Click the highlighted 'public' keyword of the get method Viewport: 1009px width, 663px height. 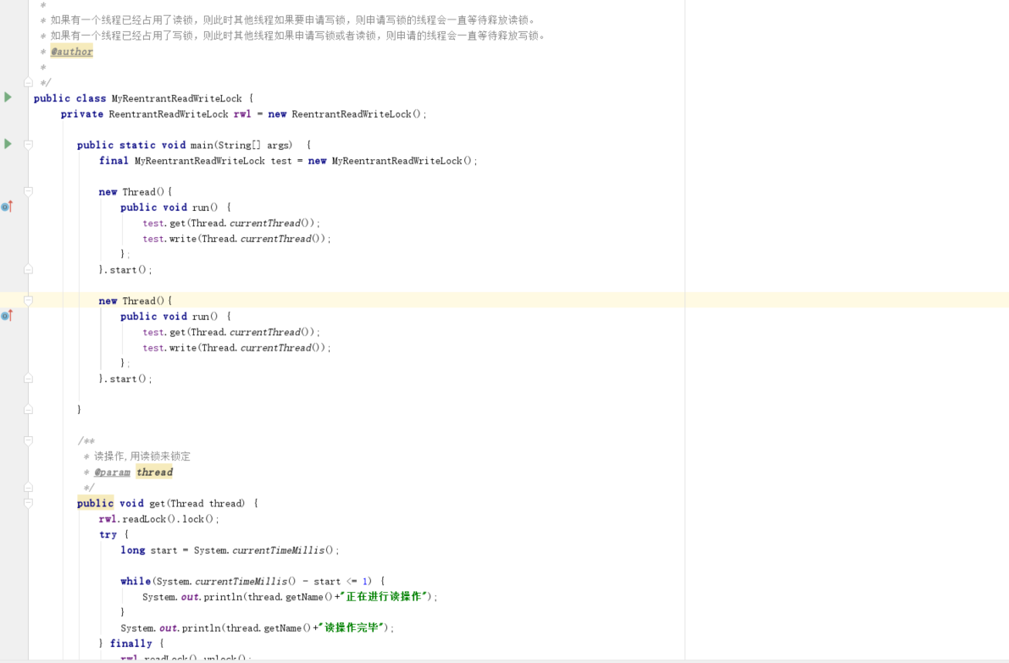pyautogui.click(x=95, y=504)
